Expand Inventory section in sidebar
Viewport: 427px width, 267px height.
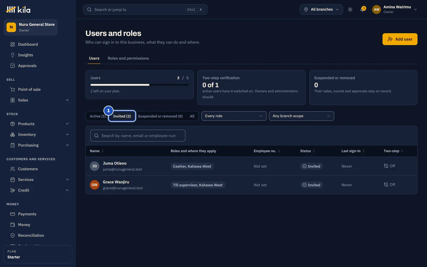(x=67, y=135)
